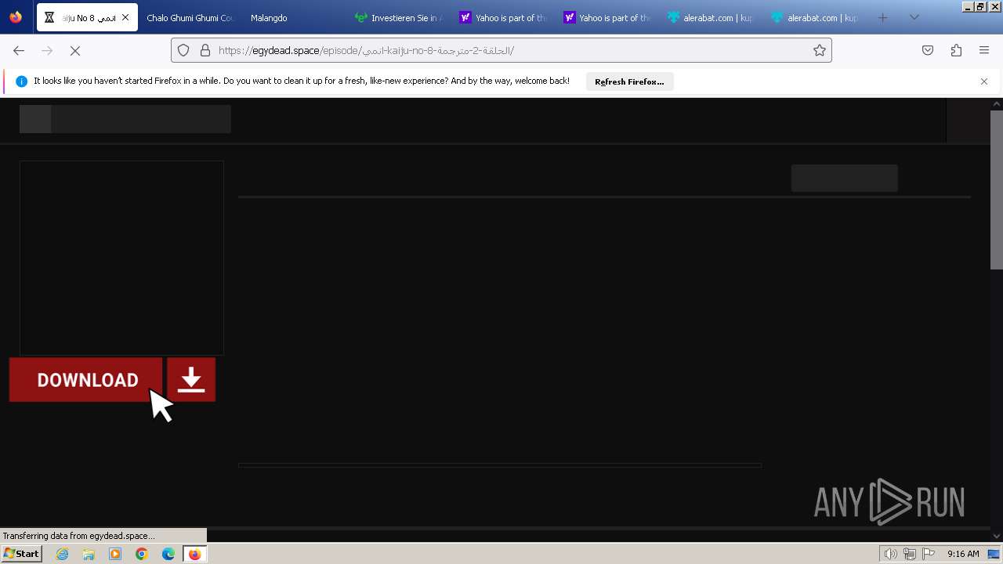Open the first alerabat.com tab

[710, 17]
